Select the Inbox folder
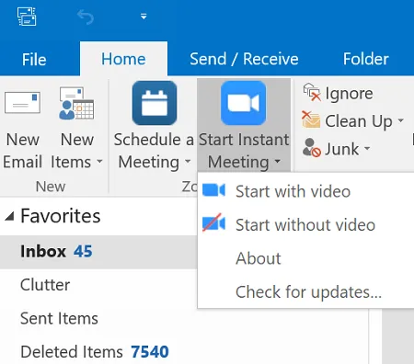414x364 pixels. [98, 252]
